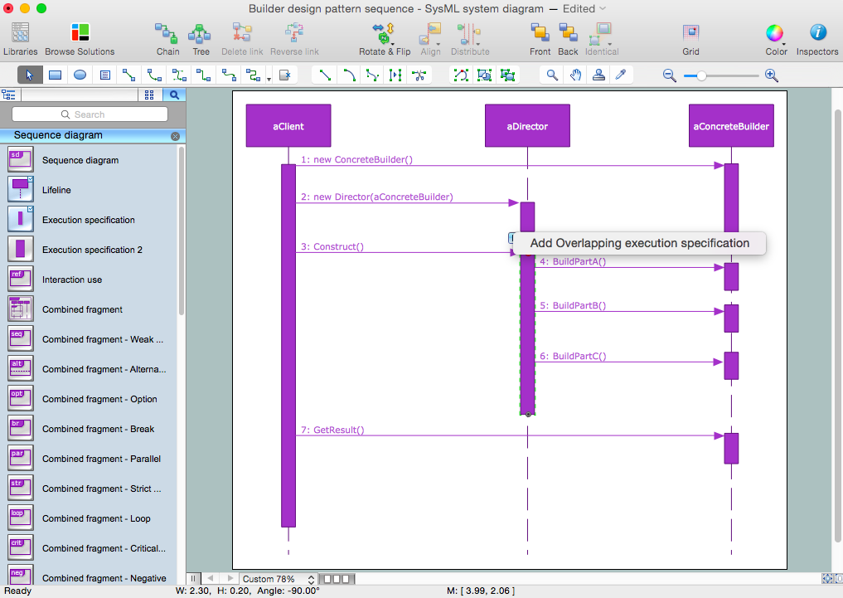Open the Inspectors panel

(817, 38)
